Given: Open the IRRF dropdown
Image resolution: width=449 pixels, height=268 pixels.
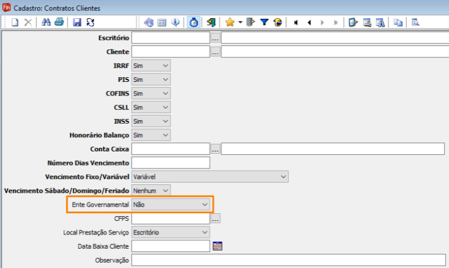Looking at the screenshot, I should pyautogui.click(x=151, y=65).
